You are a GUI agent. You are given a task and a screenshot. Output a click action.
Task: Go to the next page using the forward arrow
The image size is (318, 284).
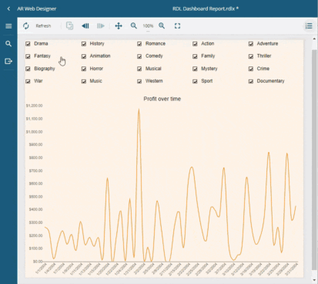pos(101,25)
